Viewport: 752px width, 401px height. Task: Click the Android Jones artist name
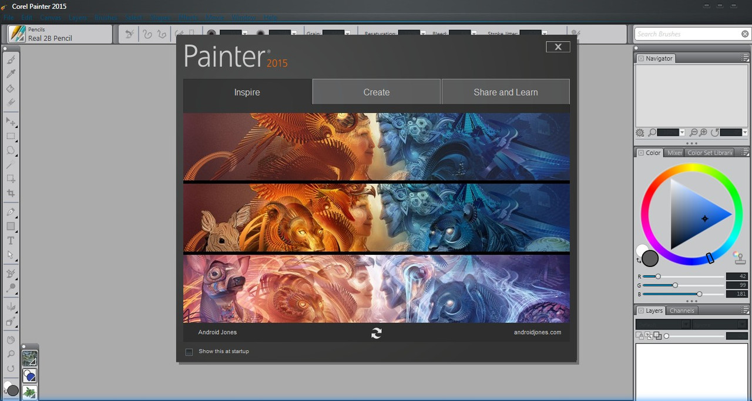pos(217,332)
